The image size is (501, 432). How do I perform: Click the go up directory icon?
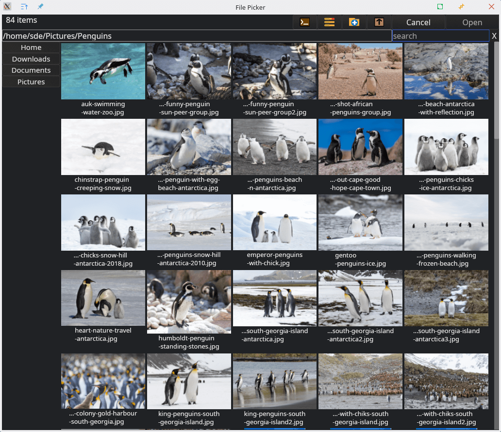379,22
